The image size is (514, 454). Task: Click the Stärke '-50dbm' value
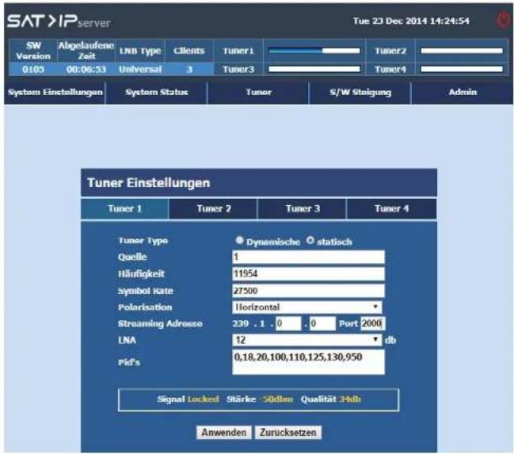pos(278,399)
